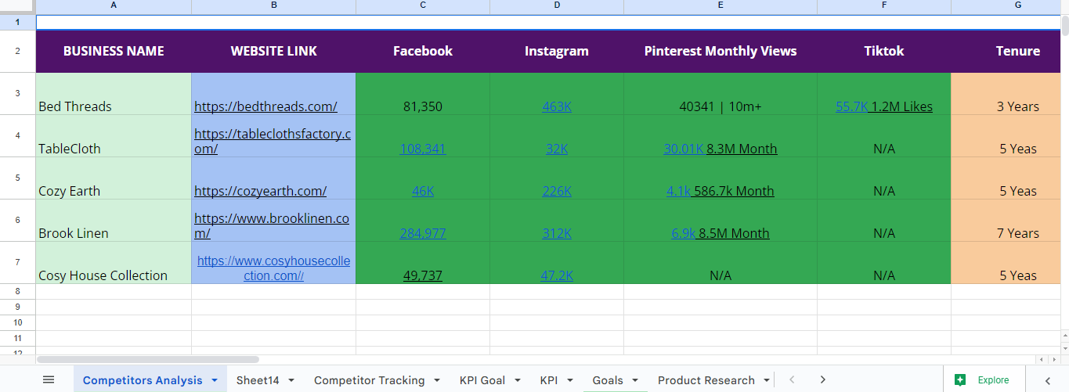
Task: Open the KPI Goal tab dropdown
Action: coord(517,380)
